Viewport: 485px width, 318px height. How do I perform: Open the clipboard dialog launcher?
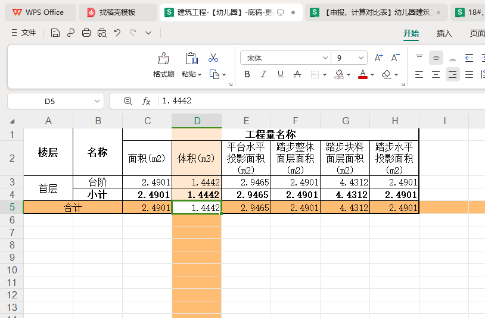point(231,84)
